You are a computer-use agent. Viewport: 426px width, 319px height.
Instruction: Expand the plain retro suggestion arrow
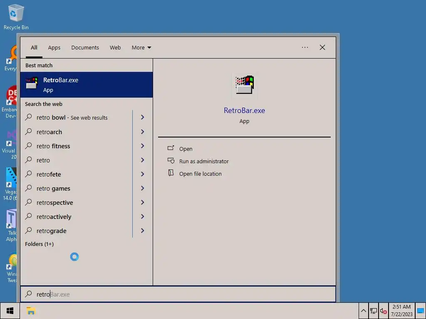pos(143,160)
